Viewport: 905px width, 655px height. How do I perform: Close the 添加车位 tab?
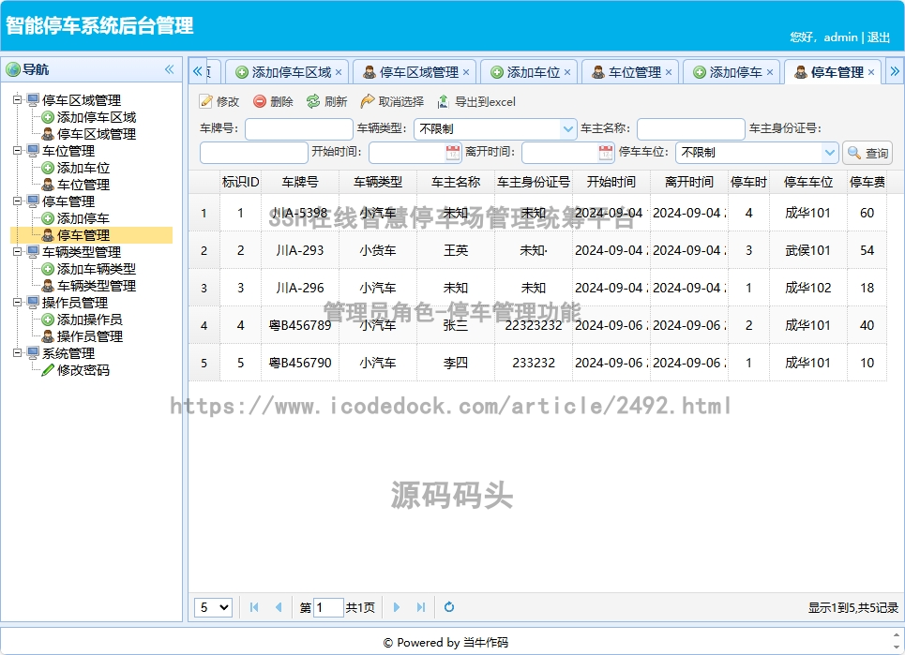567,72
